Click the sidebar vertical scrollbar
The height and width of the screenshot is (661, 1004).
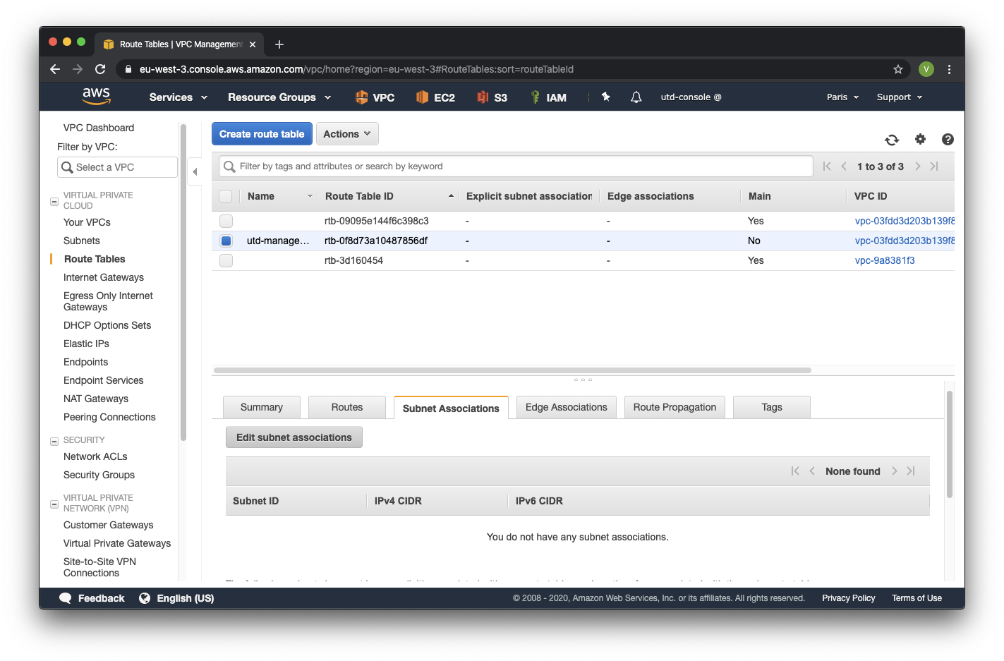click(x=183, y=282)
